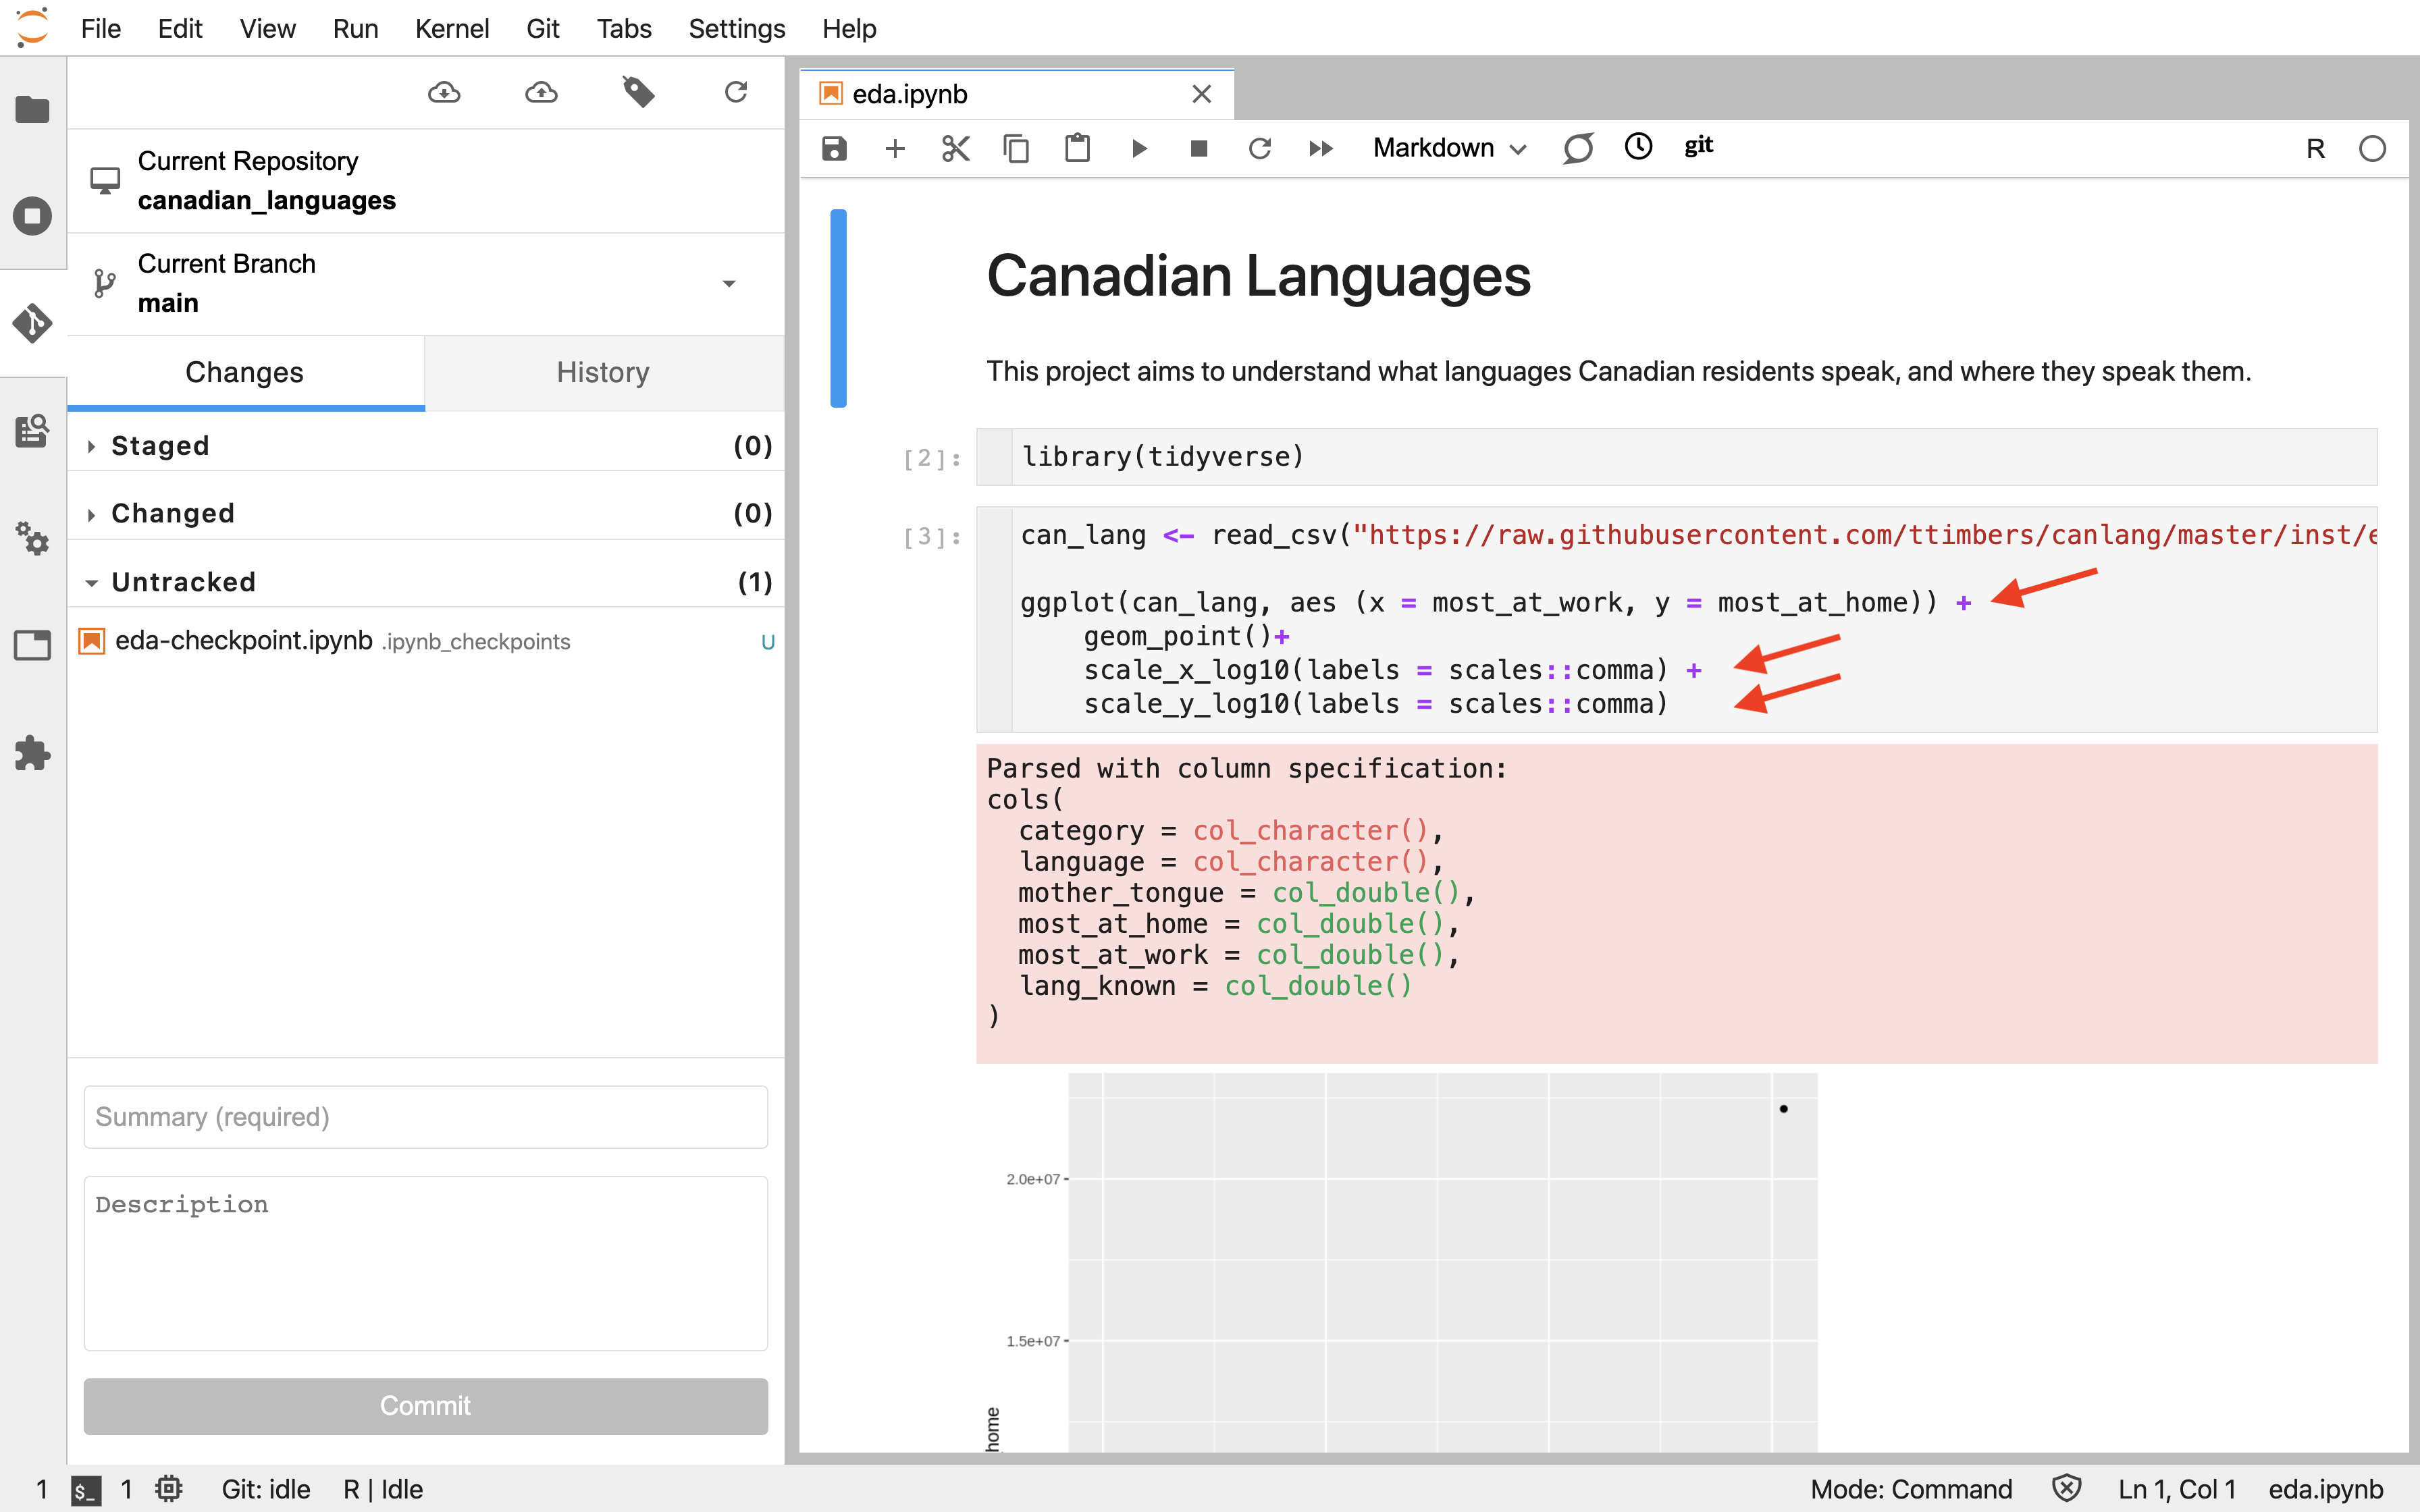The height and width of the screenshot is (1512, 2420).
Task: Click the R kernel name in toolbar
Action: tap(2315, 149)
